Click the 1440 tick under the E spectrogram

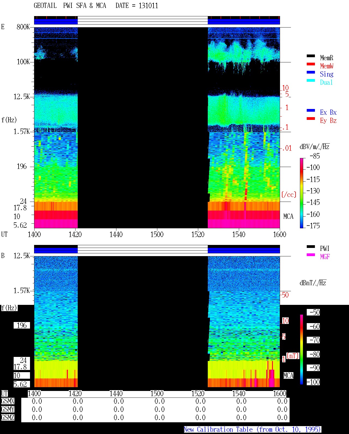[x=116, y=234]
